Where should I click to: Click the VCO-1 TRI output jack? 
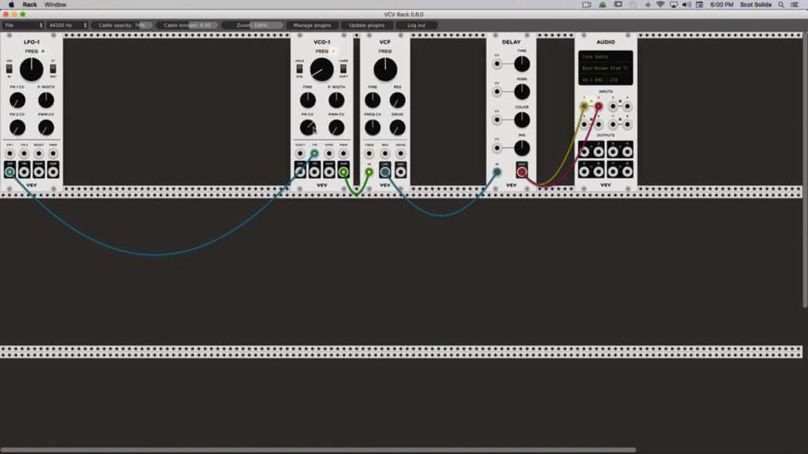(314, 172)
